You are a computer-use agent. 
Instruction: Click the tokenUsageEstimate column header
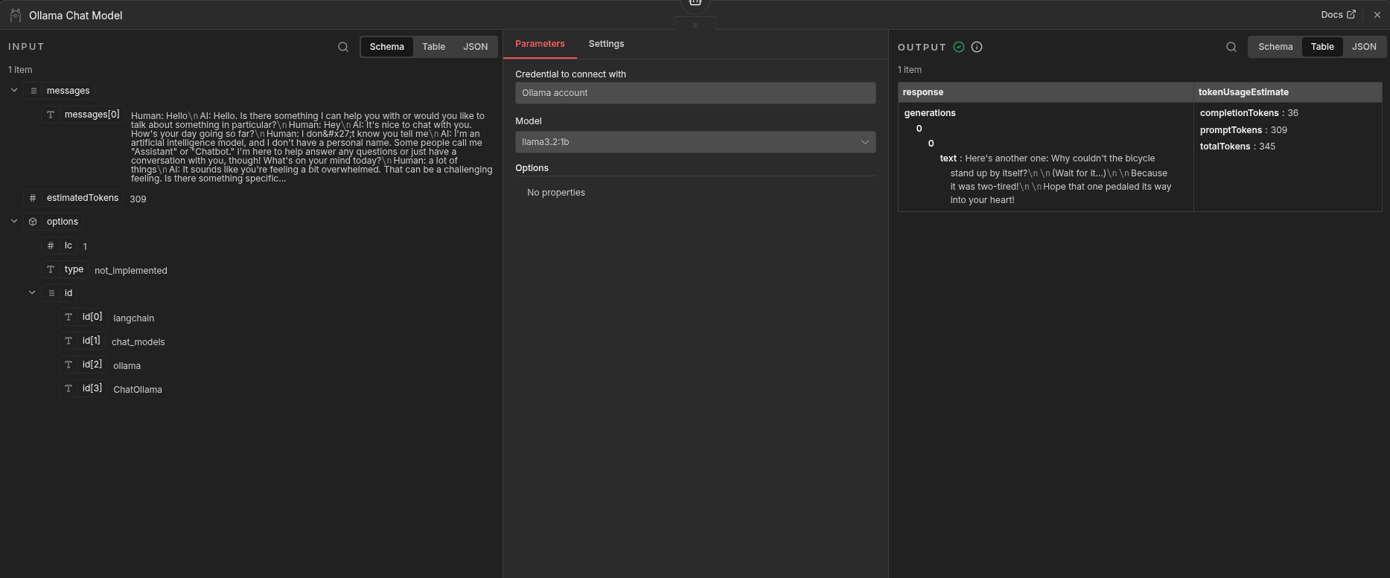(1288, 92)
